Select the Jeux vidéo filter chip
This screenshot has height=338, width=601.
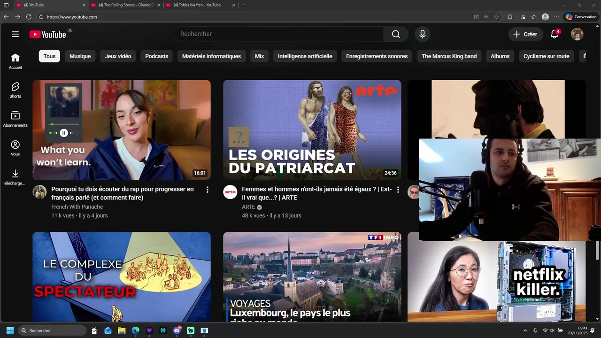click(x=118, y=56)
